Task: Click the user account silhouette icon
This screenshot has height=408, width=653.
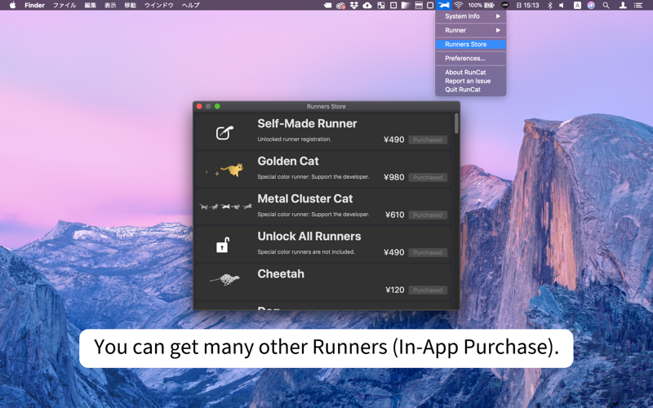Action: pos(623,5)
